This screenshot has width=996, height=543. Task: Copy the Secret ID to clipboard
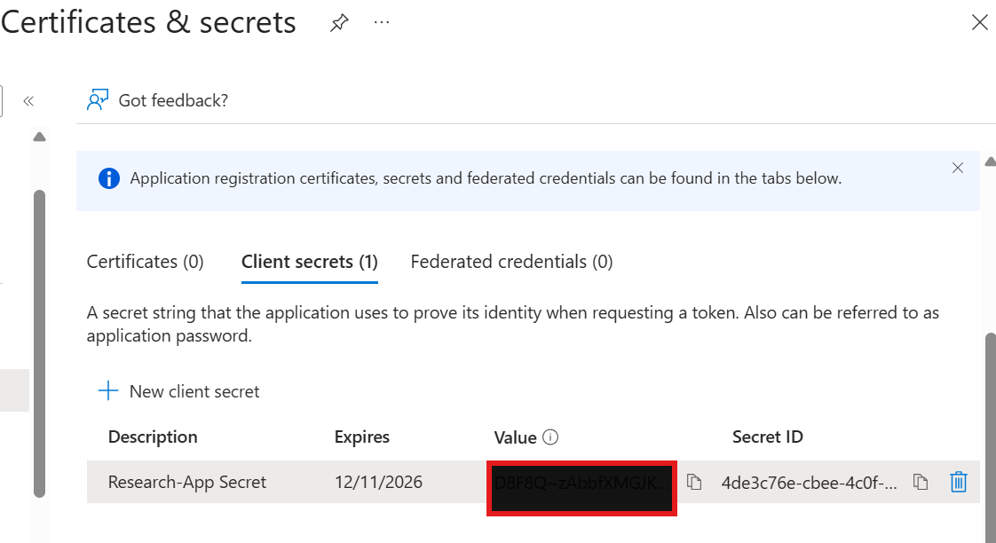coord(921,482)
